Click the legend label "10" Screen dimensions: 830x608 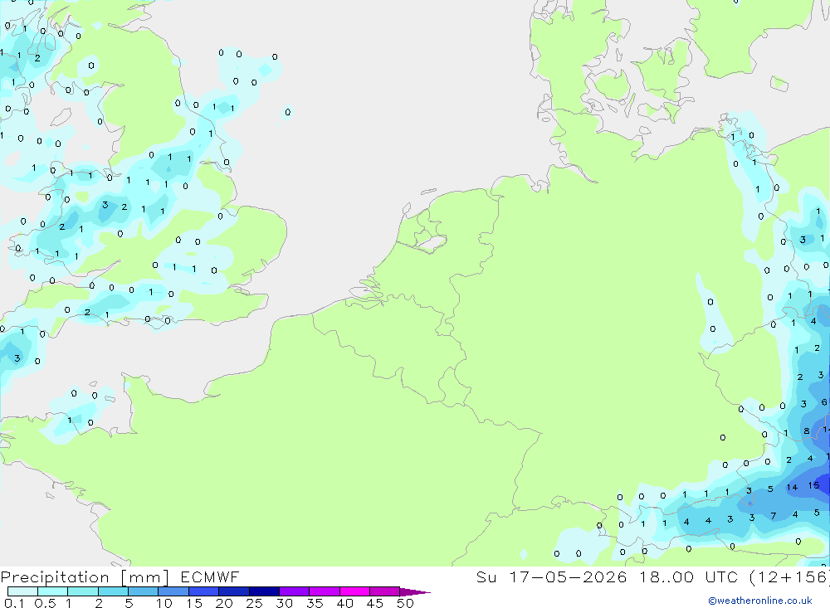[x=164, y=603]
